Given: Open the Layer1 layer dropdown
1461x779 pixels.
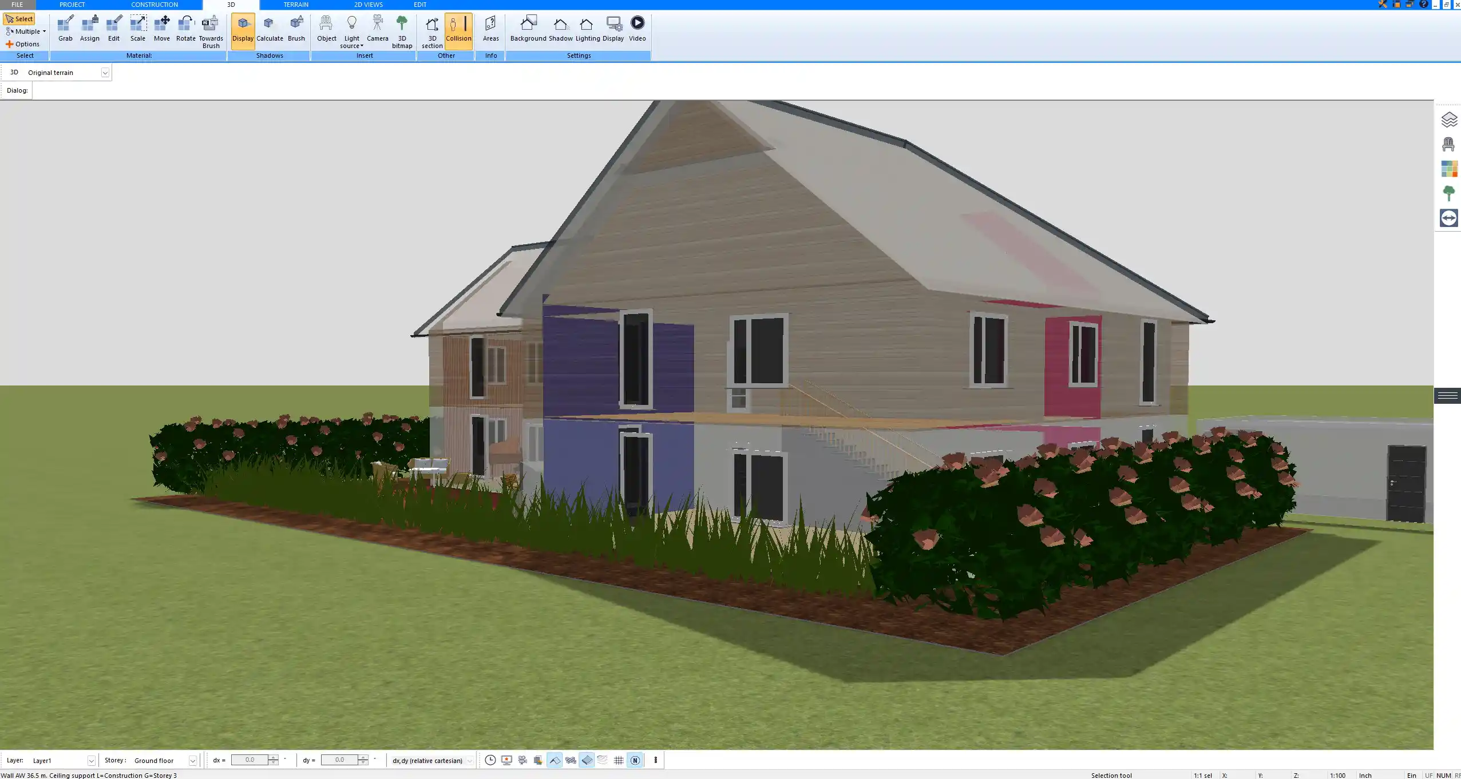Looking at the screenshot, I should (x=92, y=760).
